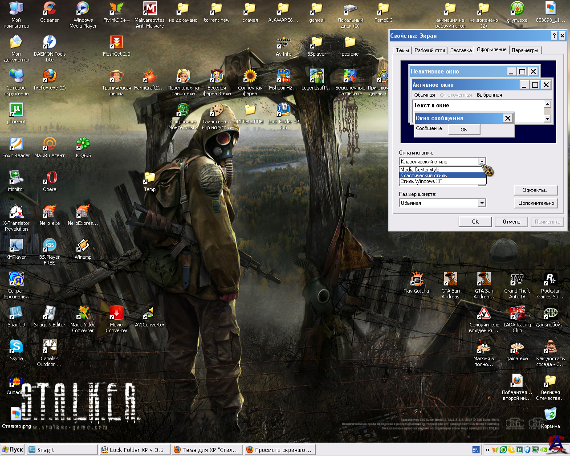Switch to the Заставка tab

tap(461, 50)
